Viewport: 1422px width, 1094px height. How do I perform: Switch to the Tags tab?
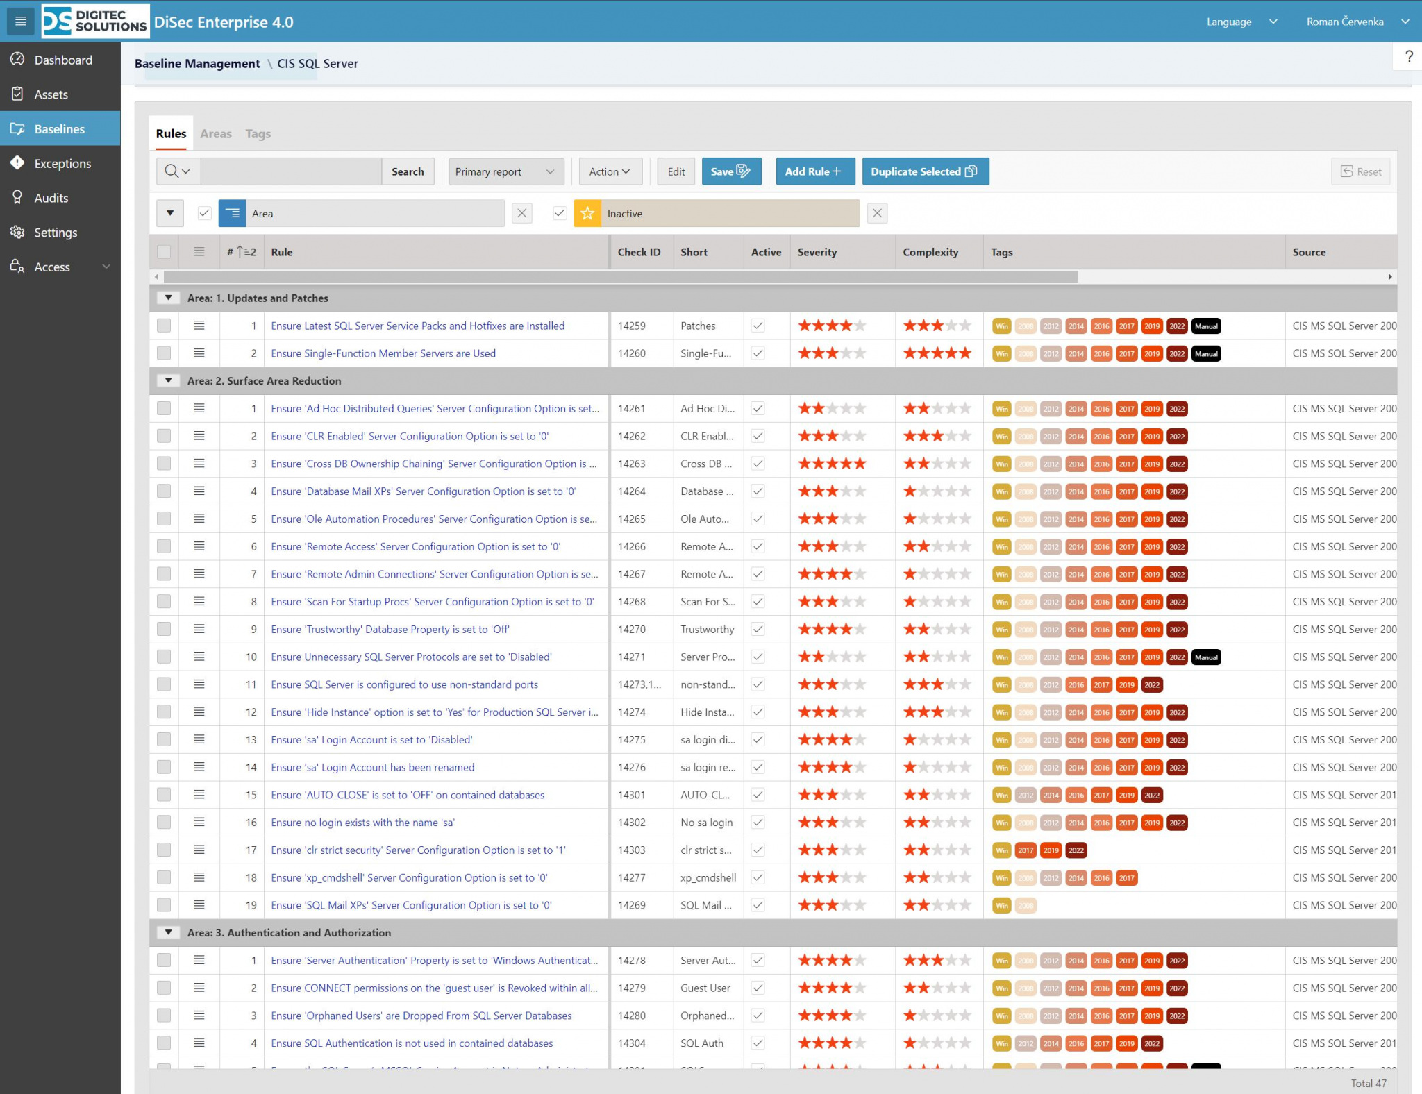[x=258, y=133]
